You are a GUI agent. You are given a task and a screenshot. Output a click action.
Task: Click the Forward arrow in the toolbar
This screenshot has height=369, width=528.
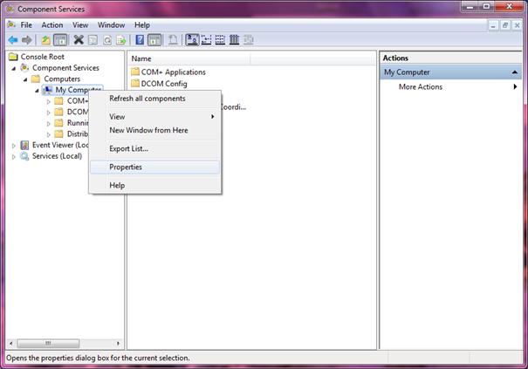click(27, 40)
